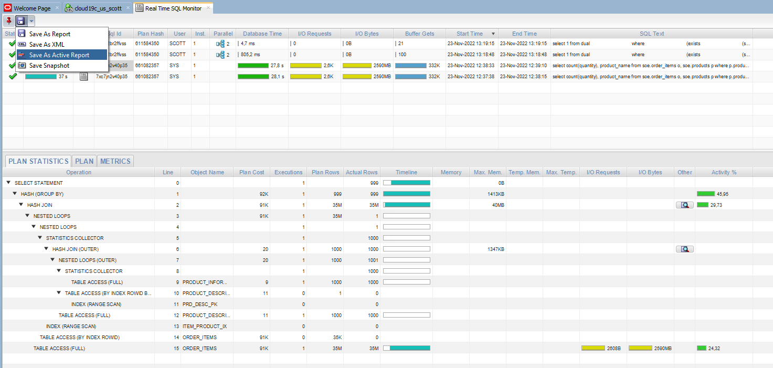The image size is (773, 368).
Task: Open the magnifier icon on the HASH JOIN row
Action: click(684, 205)
